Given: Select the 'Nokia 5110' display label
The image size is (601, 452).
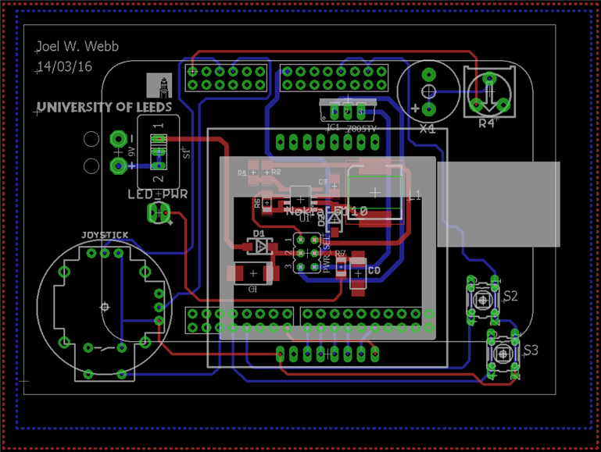Looking at the screenshot, I should 327,211.
